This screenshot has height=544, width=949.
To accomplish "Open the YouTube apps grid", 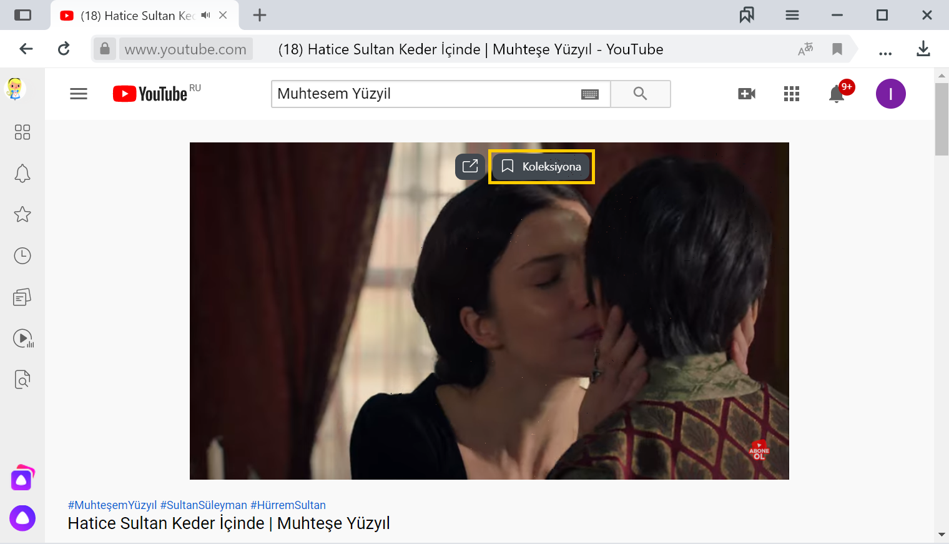I will [792, 94].
